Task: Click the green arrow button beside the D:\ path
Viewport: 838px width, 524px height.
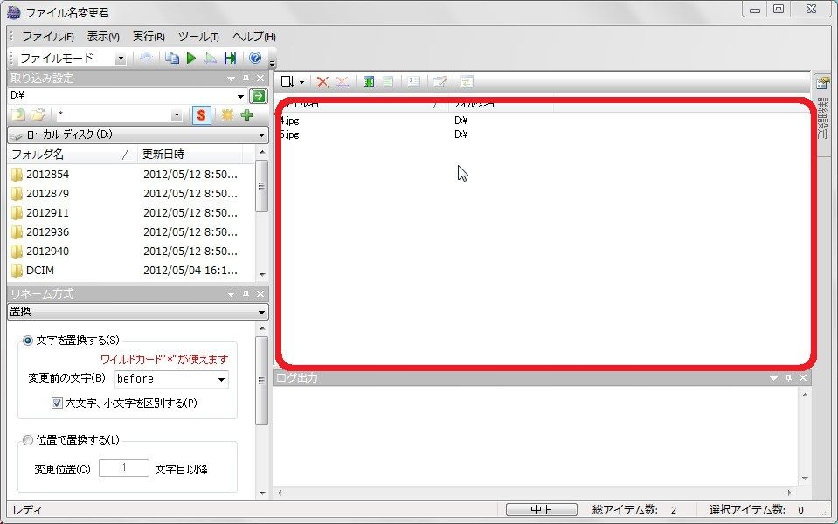Action: pyautogui.click(x=259, y=94)
